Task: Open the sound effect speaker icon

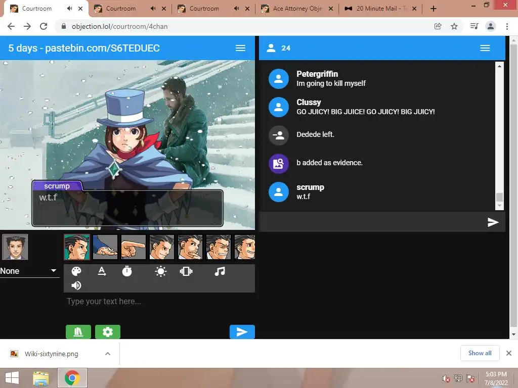Action: 76,285
